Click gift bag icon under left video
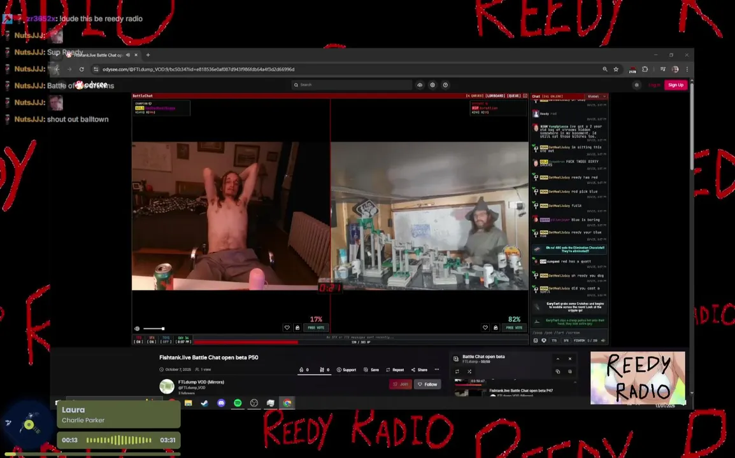 tap(297, 328)
